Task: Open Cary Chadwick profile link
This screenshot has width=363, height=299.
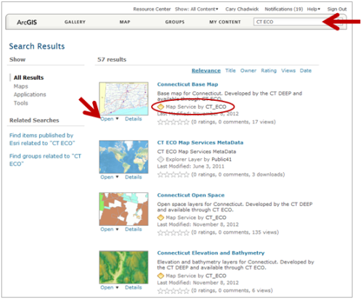Action: [x=242, y=9]
